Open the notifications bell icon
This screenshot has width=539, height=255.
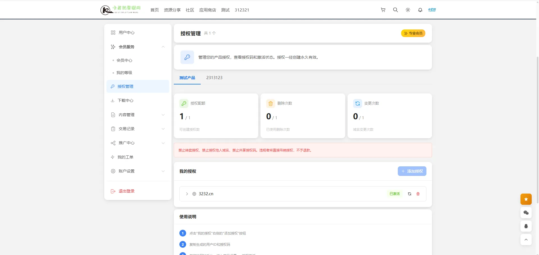tap(420, 10)
